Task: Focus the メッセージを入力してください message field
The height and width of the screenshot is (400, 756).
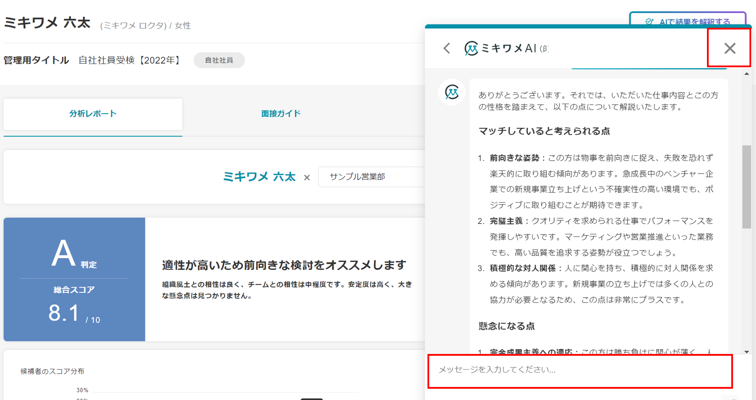Action: coord(580,370)
